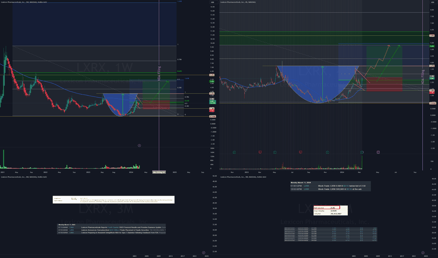Click the Block Trade 6.6M below bid row
Image resolution: width=438 pixels, height=258 pixels.
tap(330, 186)
